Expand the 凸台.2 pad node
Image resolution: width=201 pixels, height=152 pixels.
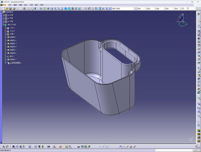pos(5,31)
